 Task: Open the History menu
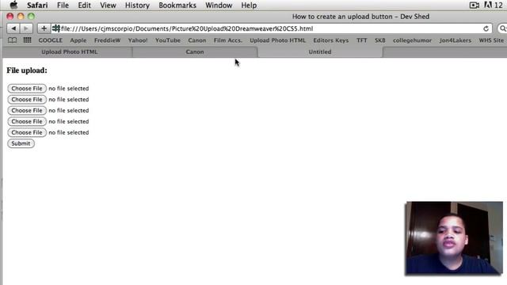click(x=137, y=6)
